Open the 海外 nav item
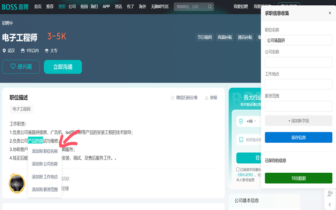Viewport: 336px width, 210px height. [142, 7]
